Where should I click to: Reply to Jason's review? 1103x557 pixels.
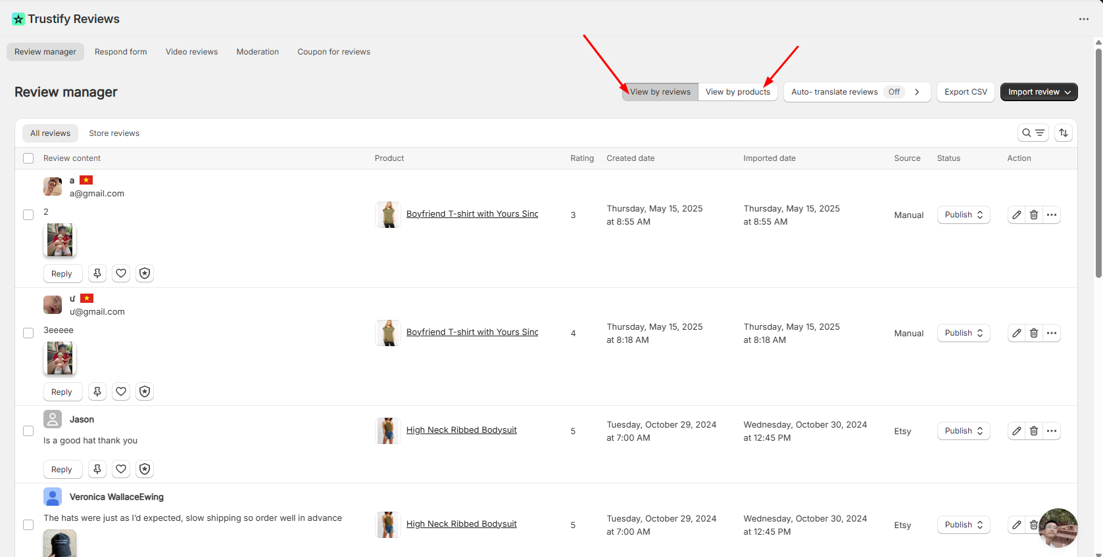point(62,469)
